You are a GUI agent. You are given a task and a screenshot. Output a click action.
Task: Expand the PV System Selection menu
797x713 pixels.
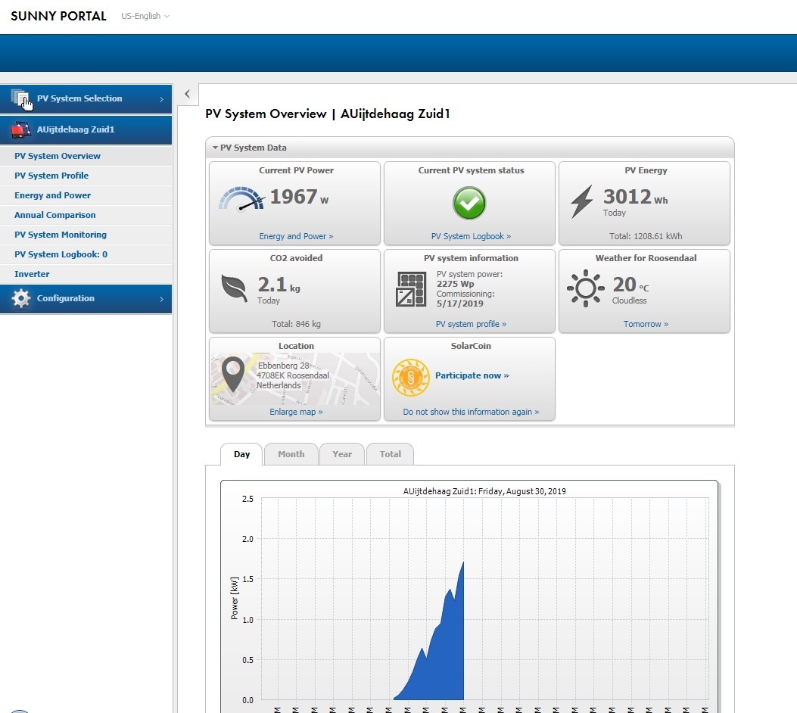[86, 98]
